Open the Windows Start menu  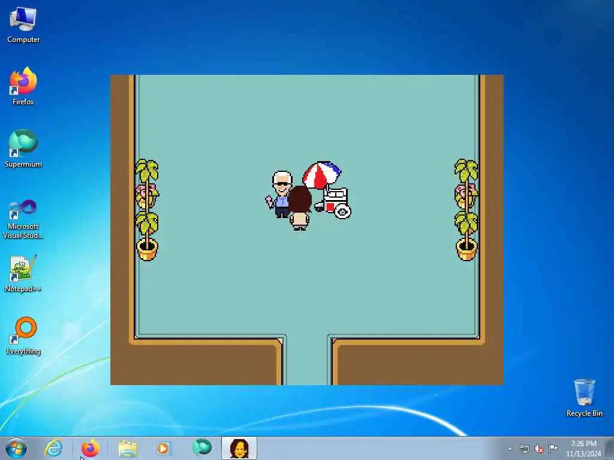(16, 448)
